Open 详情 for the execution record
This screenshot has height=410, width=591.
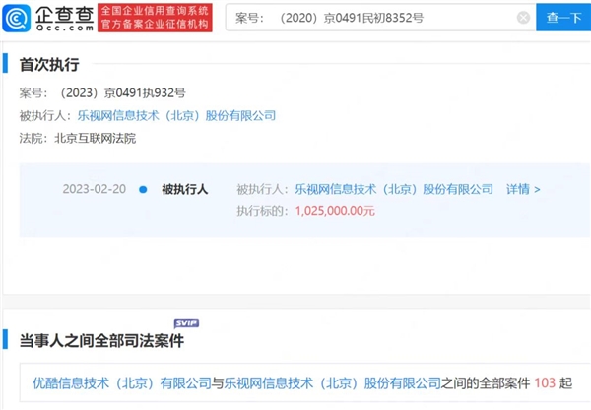(x=523, y=189)
